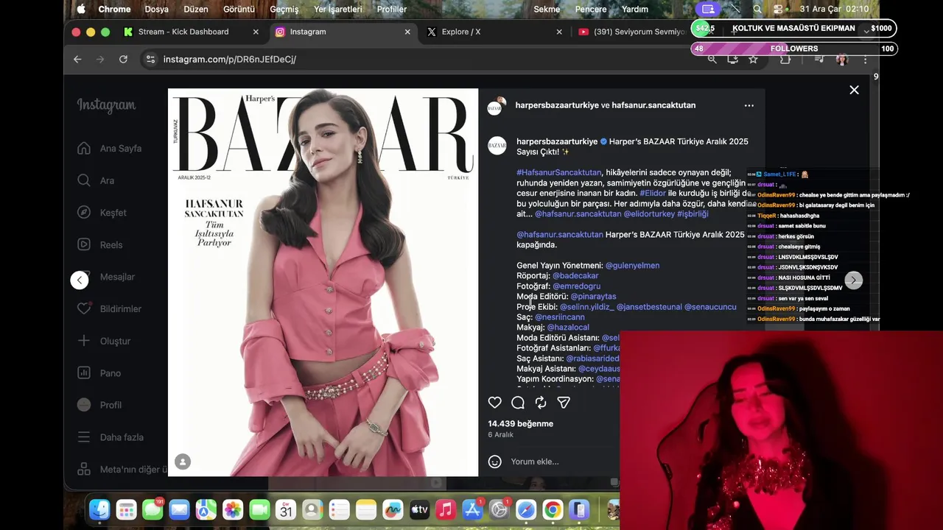Like the post with the heart icon
Screen dimensions: 943x530
click(x=495, y=403)
